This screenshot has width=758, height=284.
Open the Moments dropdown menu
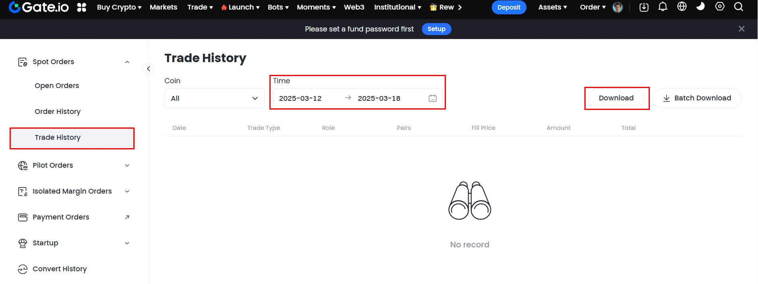pyautogui.click(x=316, y=7)
